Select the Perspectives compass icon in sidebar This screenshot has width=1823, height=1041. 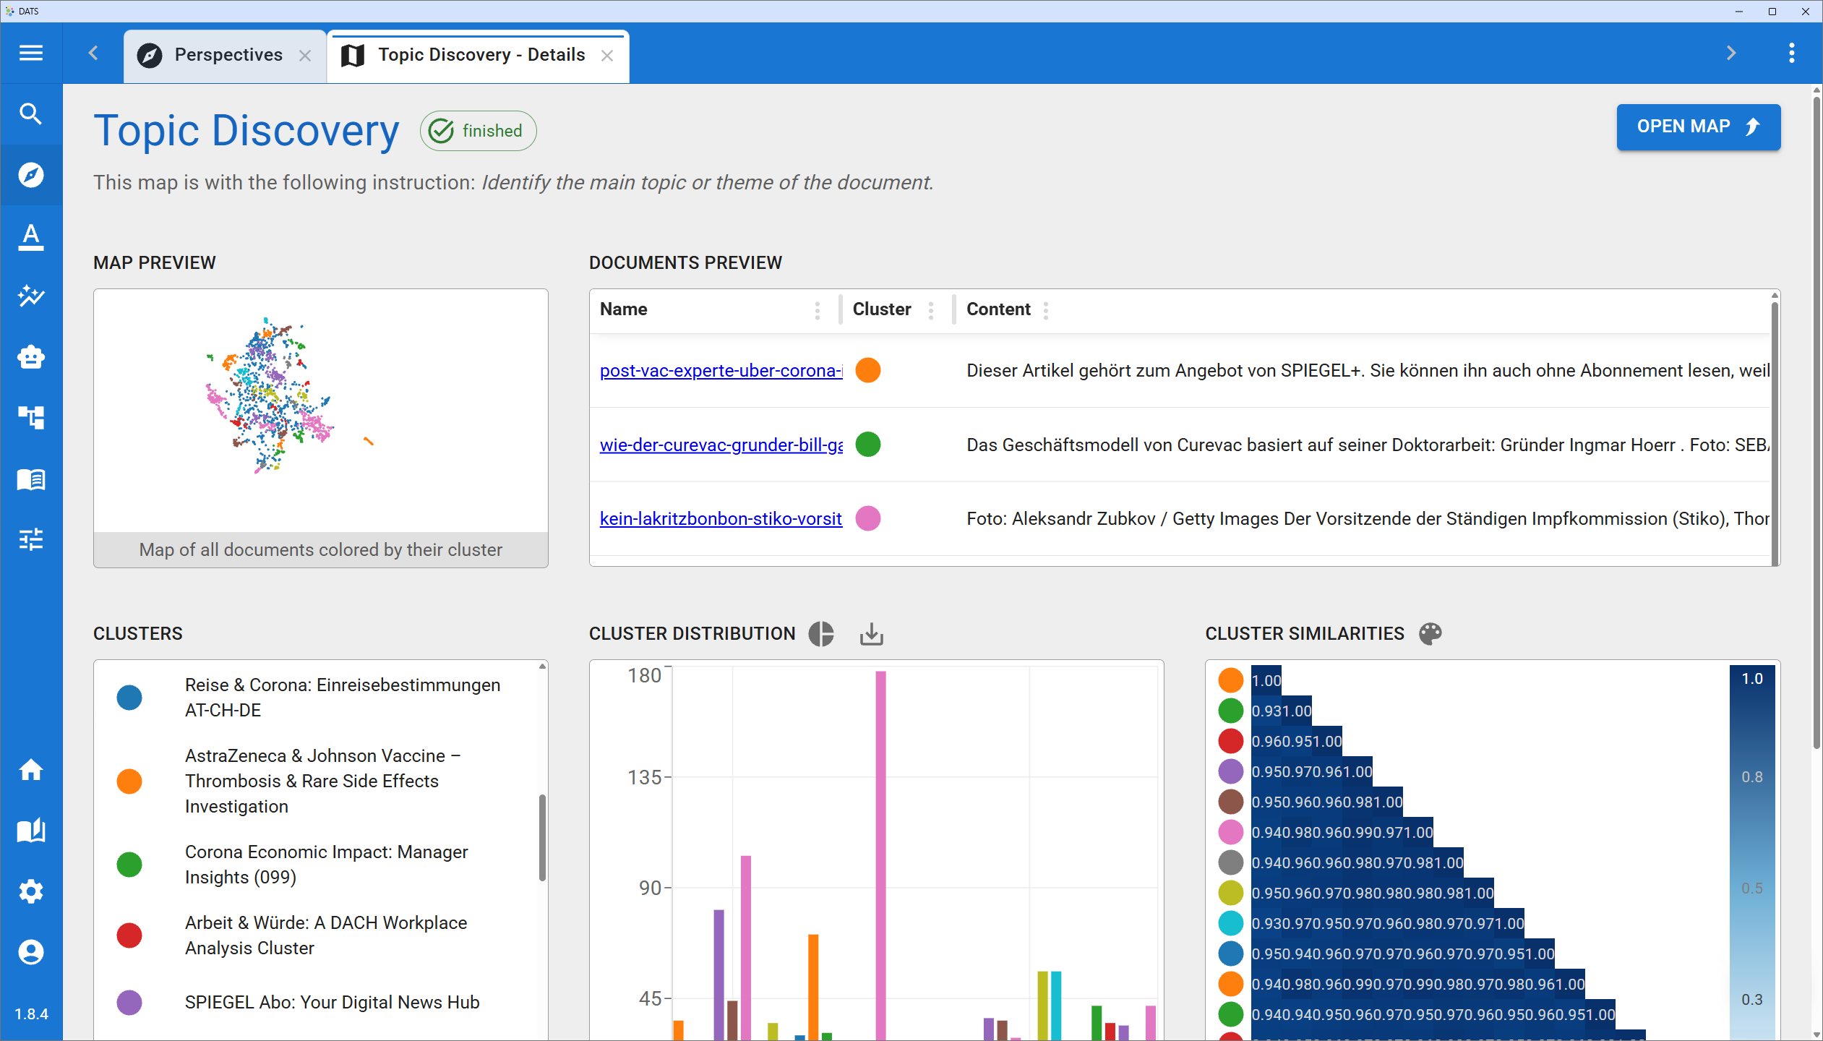(31, 175)
